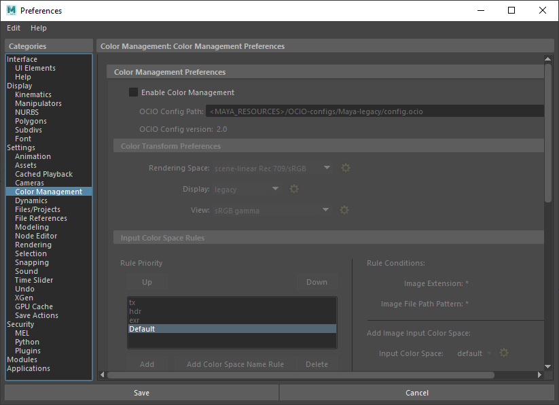
Task: Select the tx rule in list
Action: click(x=232, y=302)
